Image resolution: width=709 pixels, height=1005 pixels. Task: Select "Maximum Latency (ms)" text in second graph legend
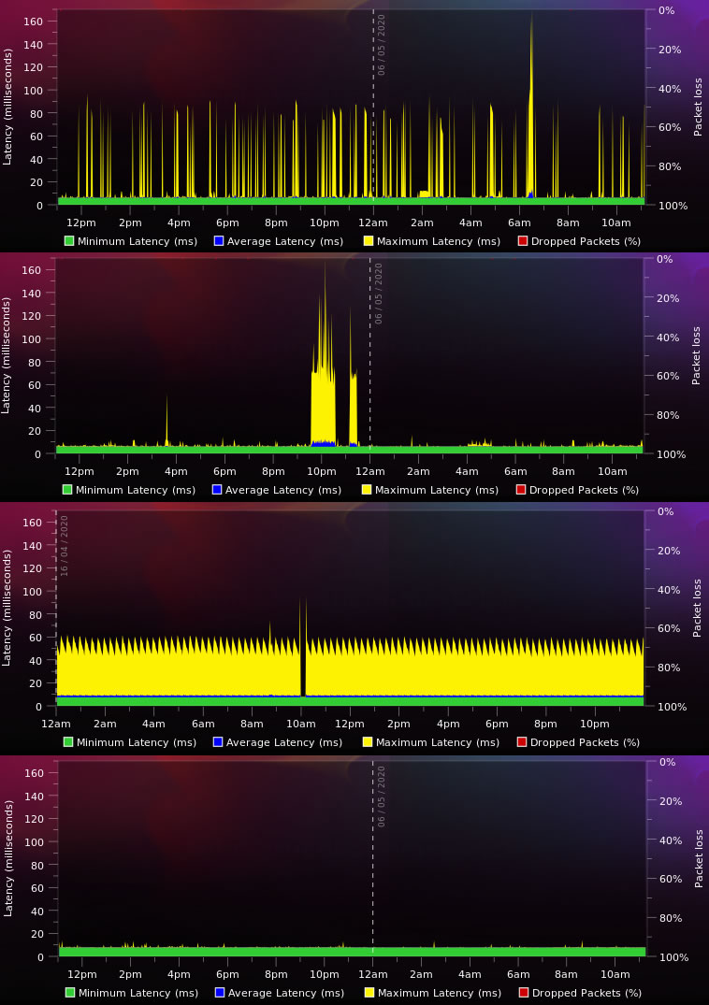pyautogui.click(x=437, y=490)
